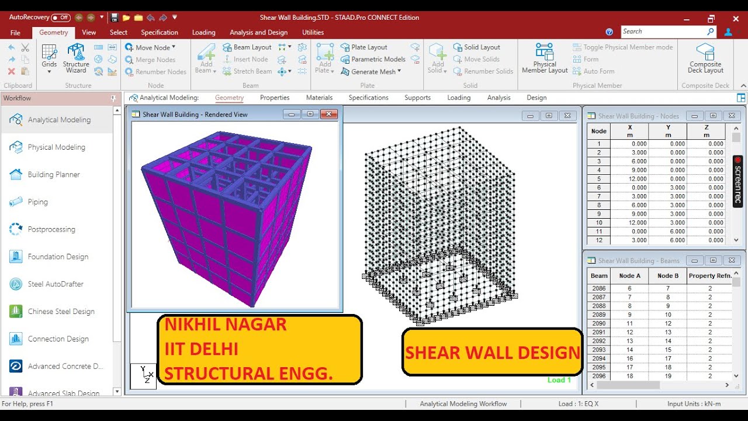Screen dimensions: 748x421
Task: Click the Redo arrow in quick access bar
Action: [x=163, y=18]
